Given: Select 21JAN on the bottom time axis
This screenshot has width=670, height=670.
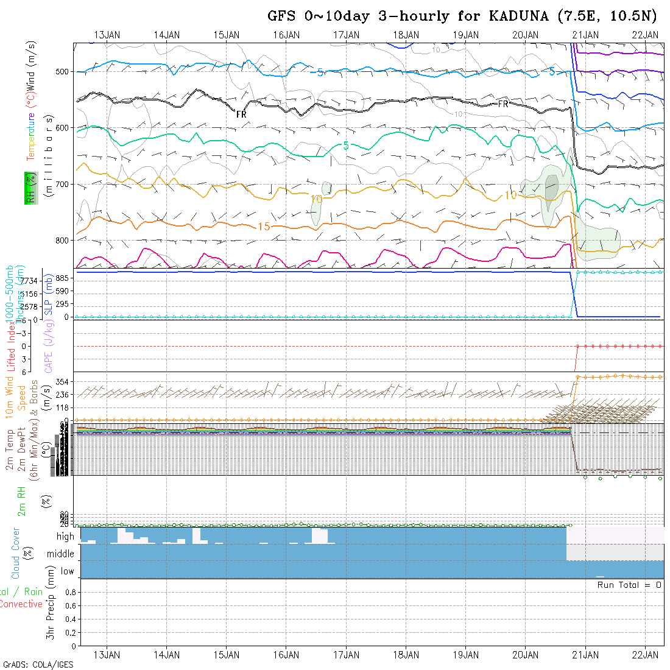Looking at the screenshot, I should tap(585, 655).
